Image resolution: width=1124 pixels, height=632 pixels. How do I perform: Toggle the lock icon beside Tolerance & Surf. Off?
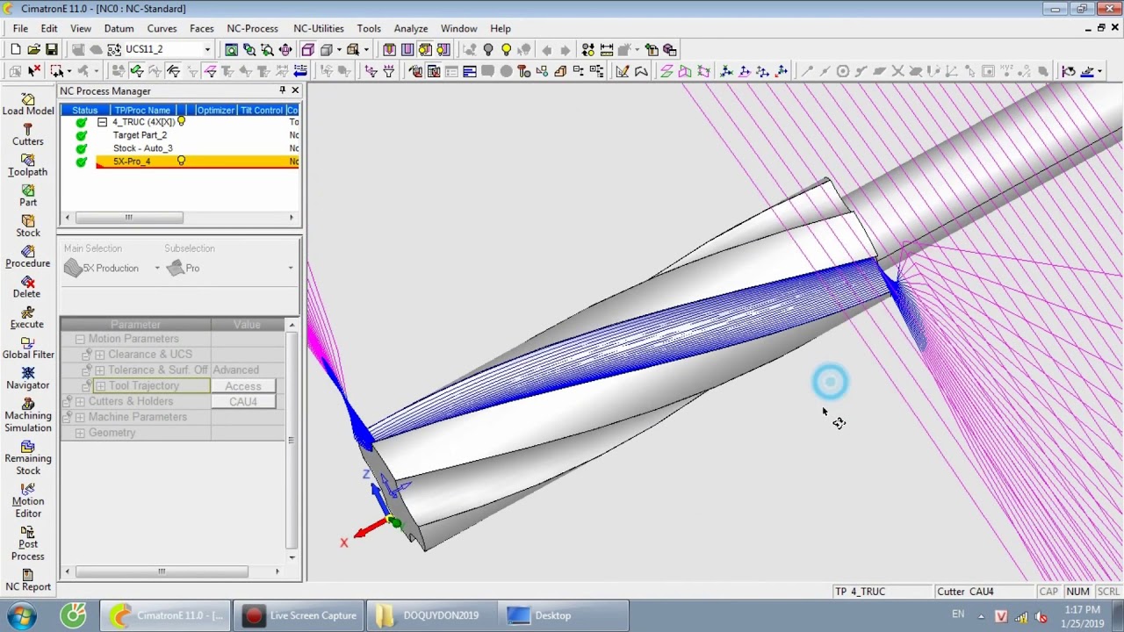click(86, 370)
